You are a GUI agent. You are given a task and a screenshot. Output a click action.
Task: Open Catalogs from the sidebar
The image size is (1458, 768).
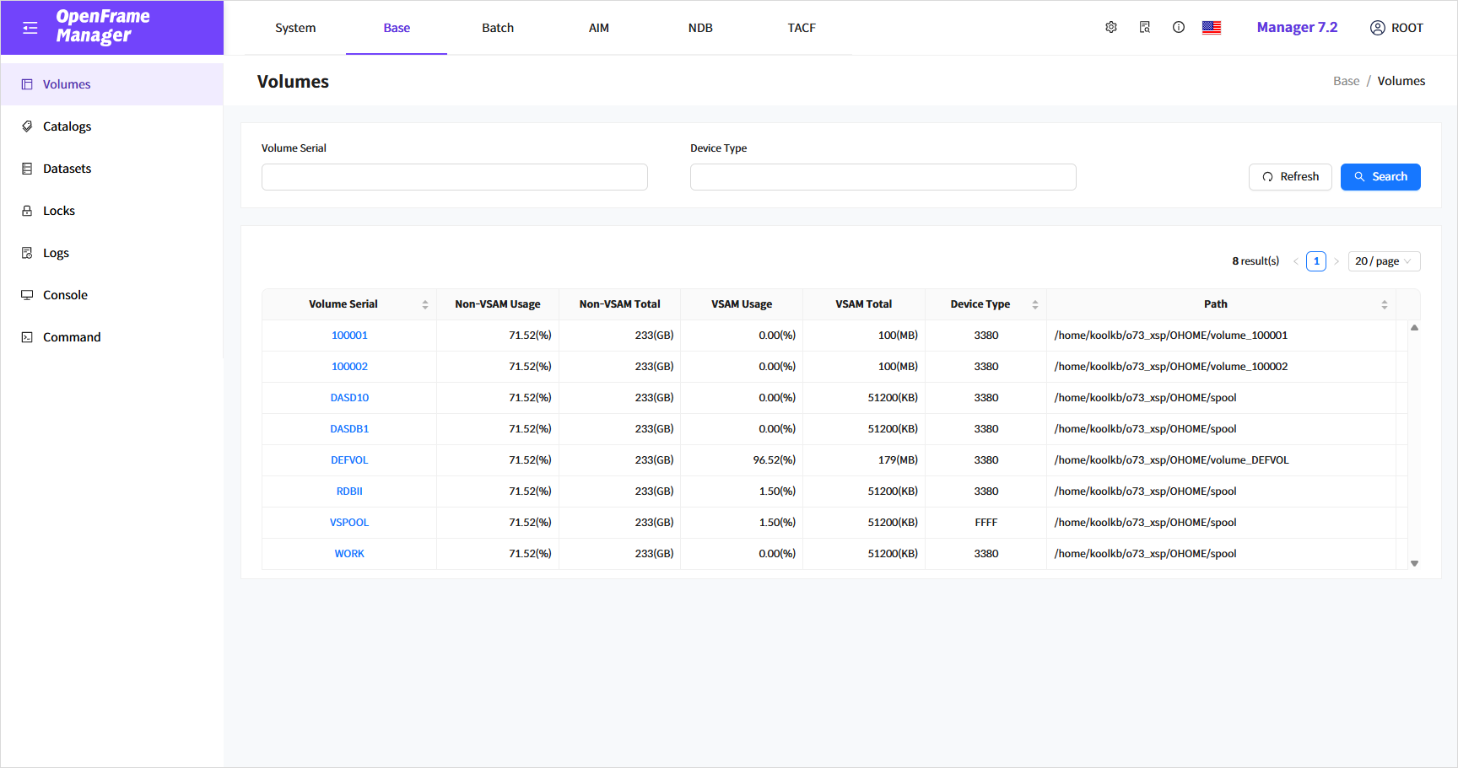click(67, 126)
